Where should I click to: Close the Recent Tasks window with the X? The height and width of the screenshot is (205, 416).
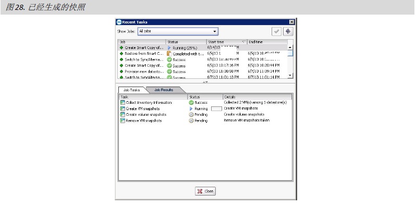point(291,22)
